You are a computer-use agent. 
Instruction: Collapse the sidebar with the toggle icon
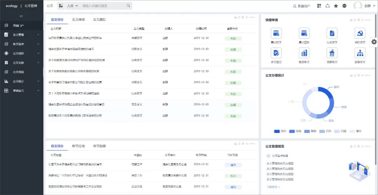click(21, 16)
